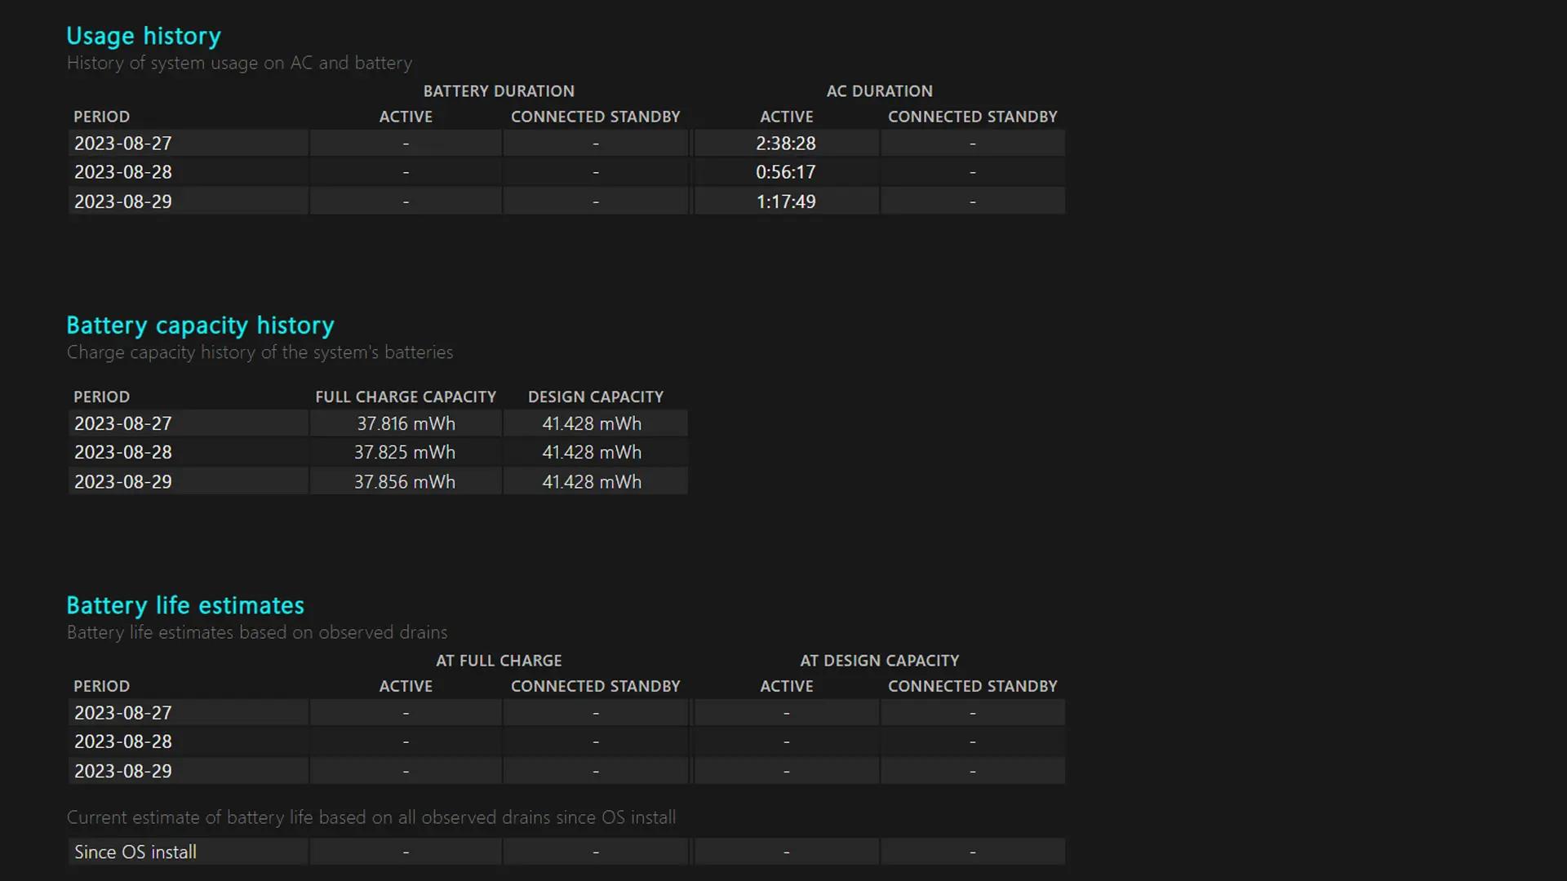This screenshot has height=881, width=1567.
Task: Click the subtitle Charge capacity history text
Action: [260, 352]
